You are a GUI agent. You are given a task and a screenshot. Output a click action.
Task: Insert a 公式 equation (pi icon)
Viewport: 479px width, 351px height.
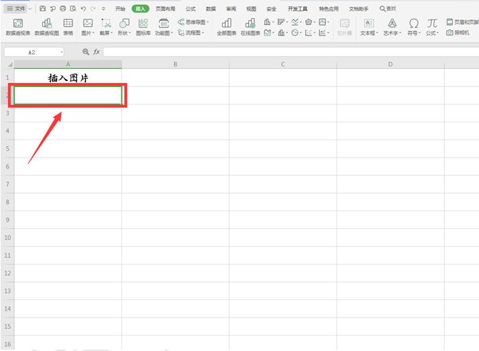tap(432, 23)
